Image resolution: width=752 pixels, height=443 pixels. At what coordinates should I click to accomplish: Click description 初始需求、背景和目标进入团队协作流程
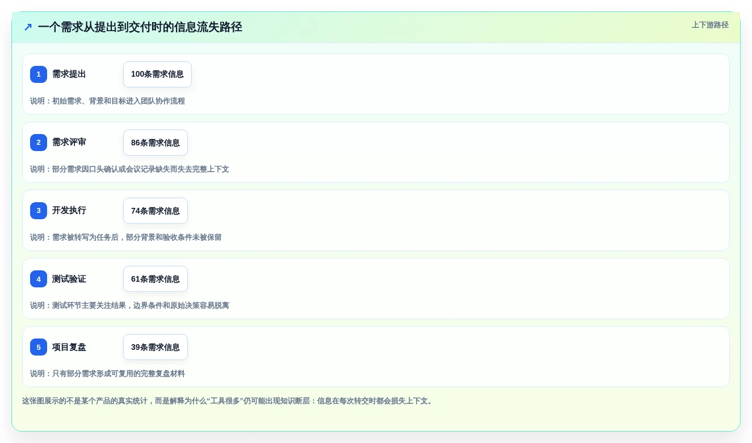pyautogui.click(x=107, y=101)
